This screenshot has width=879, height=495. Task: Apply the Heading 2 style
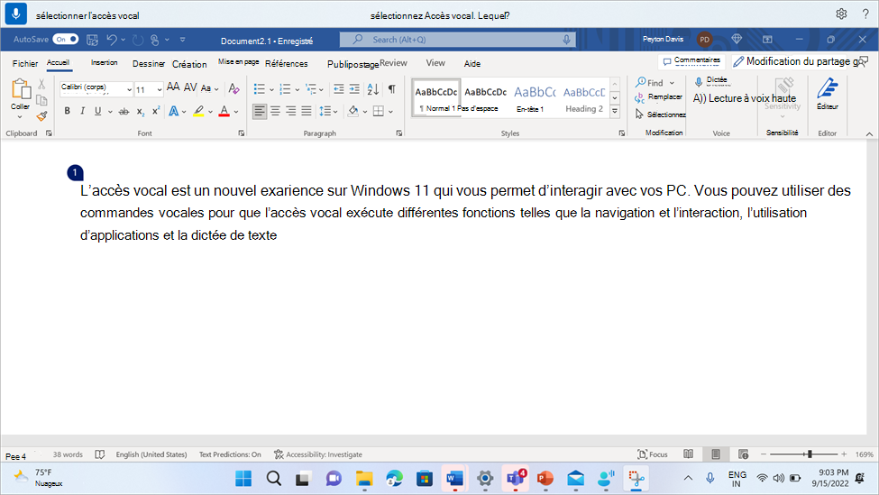tap(583, 97)
